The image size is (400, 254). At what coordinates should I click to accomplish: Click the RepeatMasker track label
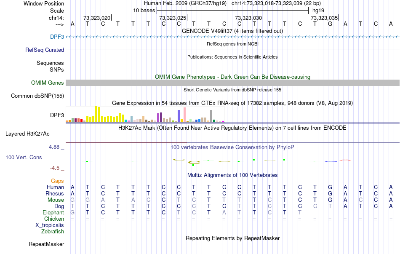[46, 244]
